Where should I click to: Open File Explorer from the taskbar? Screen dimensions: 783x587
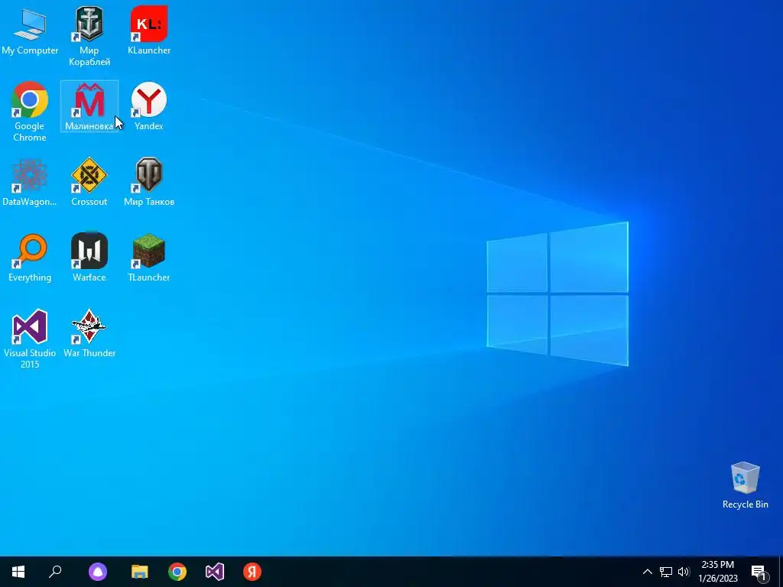(140, 572)
